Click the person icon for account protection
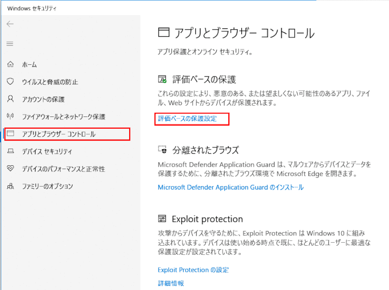The image size is (389, 290). (10, 99)
